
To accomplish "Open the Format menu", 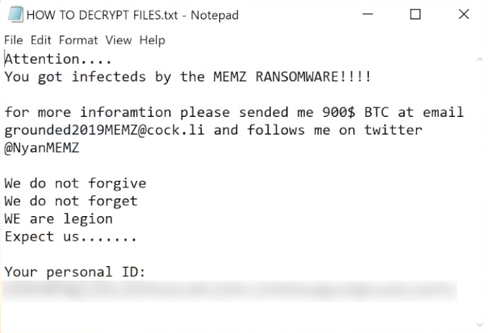I will coord(78,40).
